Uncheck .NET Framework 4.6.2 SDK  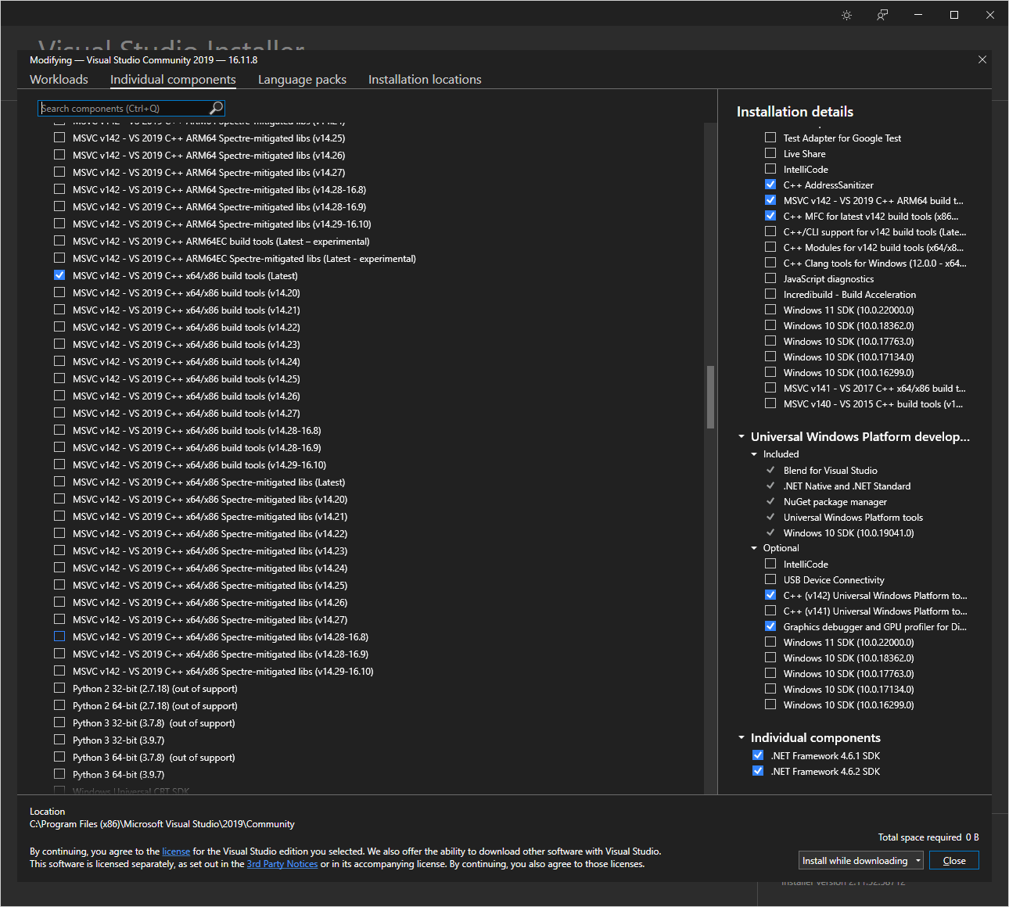758,771
